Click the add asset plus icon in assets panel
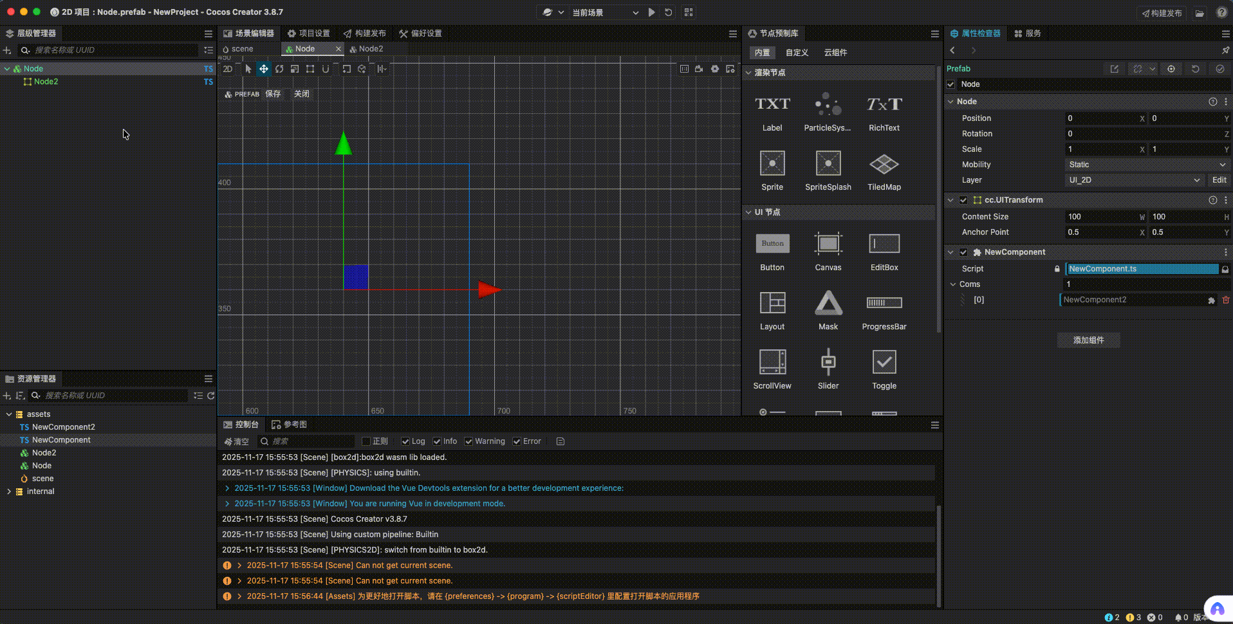The image size is (1233, 624). (7, 396)
